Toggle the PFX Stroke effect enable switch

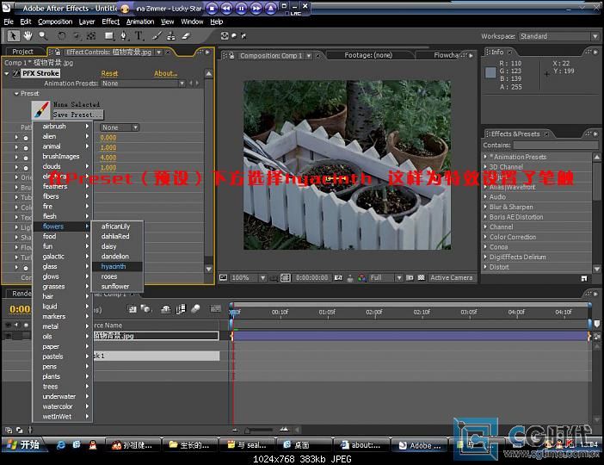(16, 73)
